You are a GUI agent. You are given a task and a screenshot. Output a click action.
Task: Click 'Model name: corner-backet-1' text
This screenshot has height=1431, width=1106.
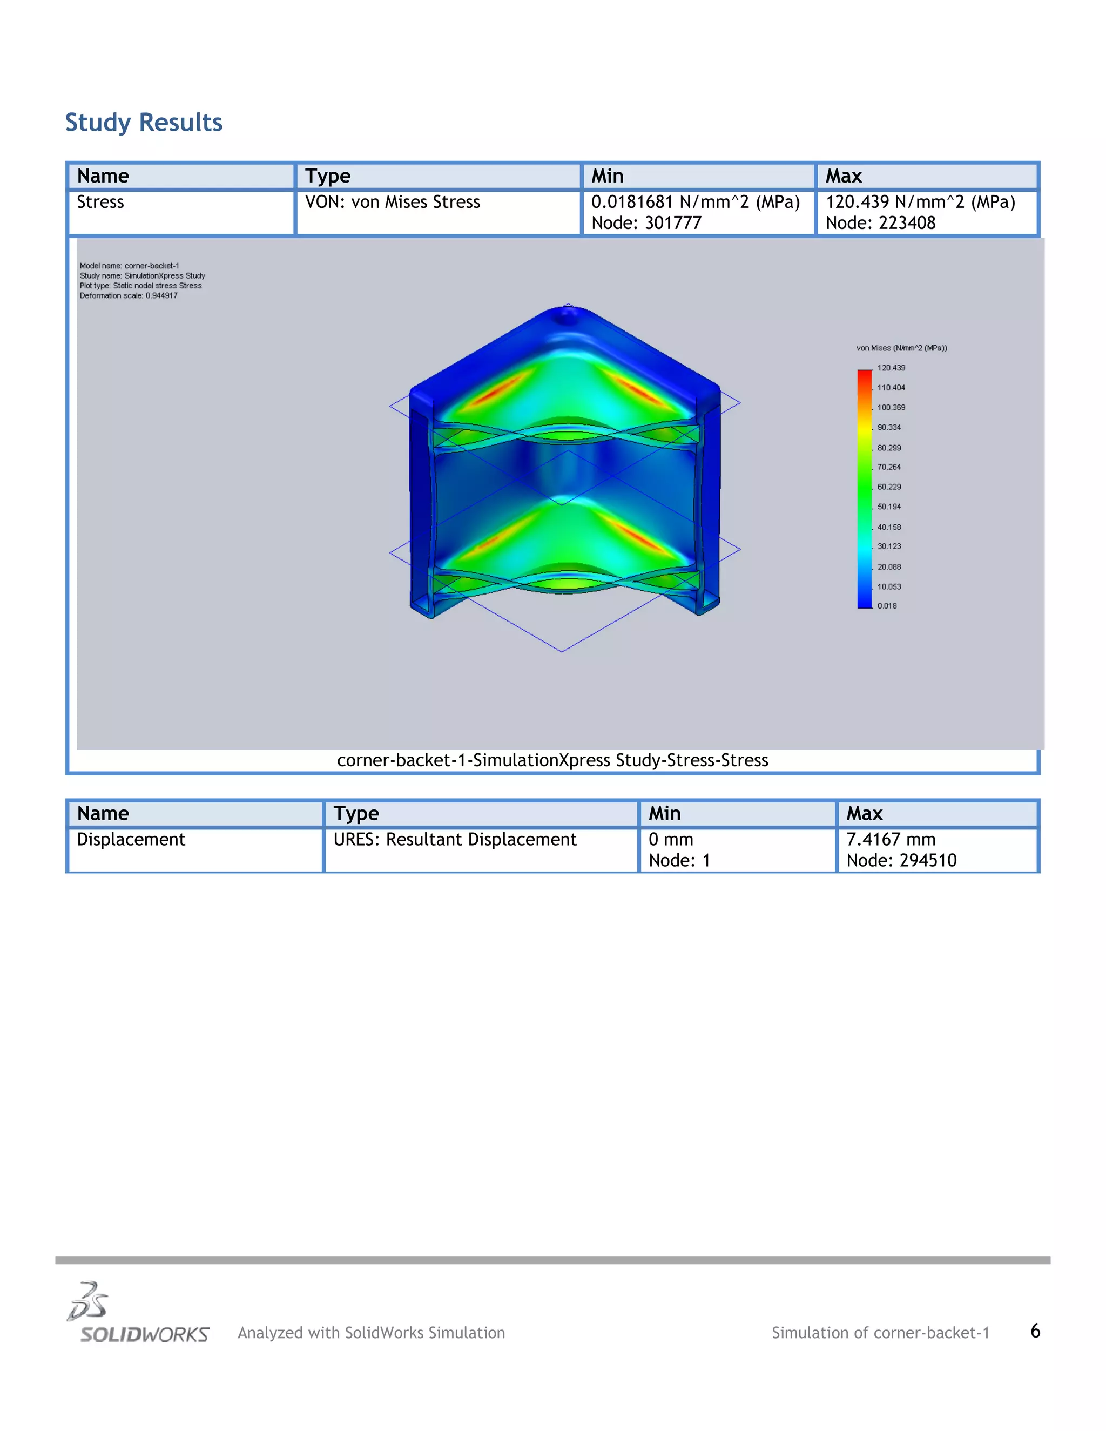point(129,265)
